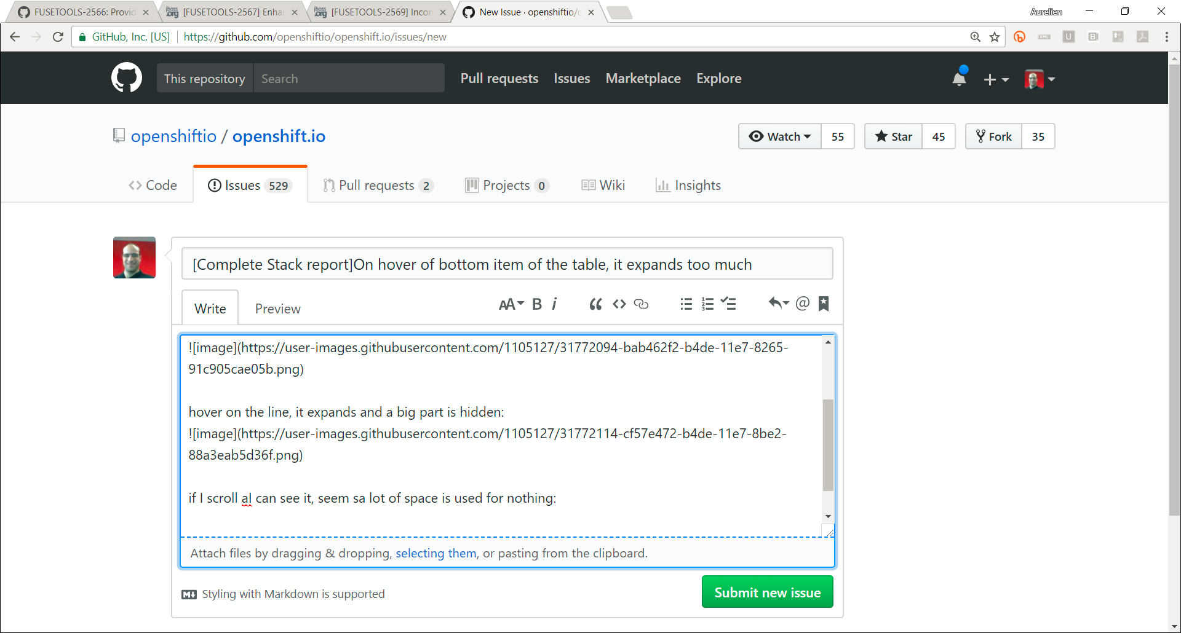
Task: Submit the new issue
Action: pos(767,592)
